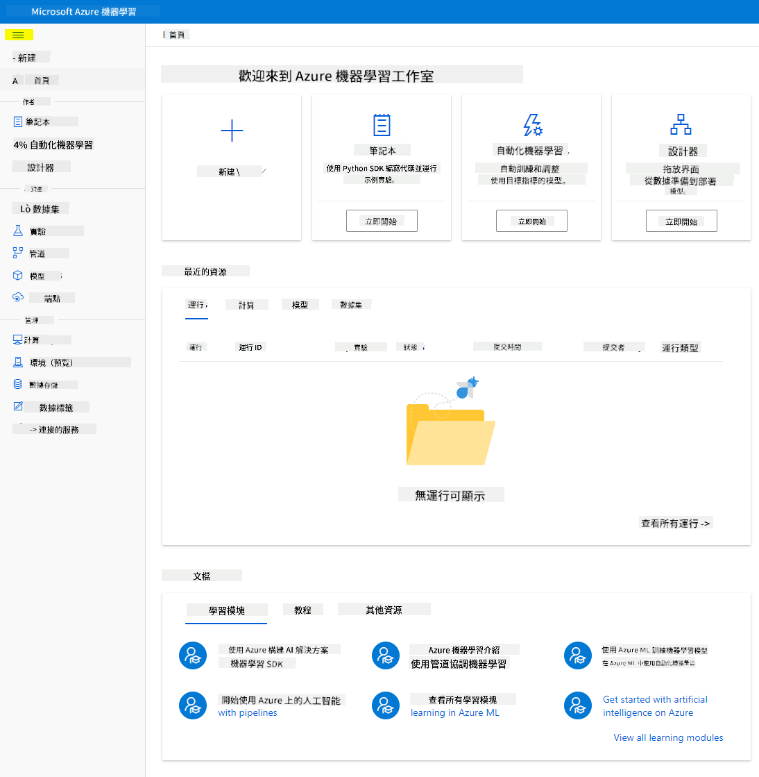Switch to the 運行 tab
Screen dimensions: 759x777
coord(196,305)
